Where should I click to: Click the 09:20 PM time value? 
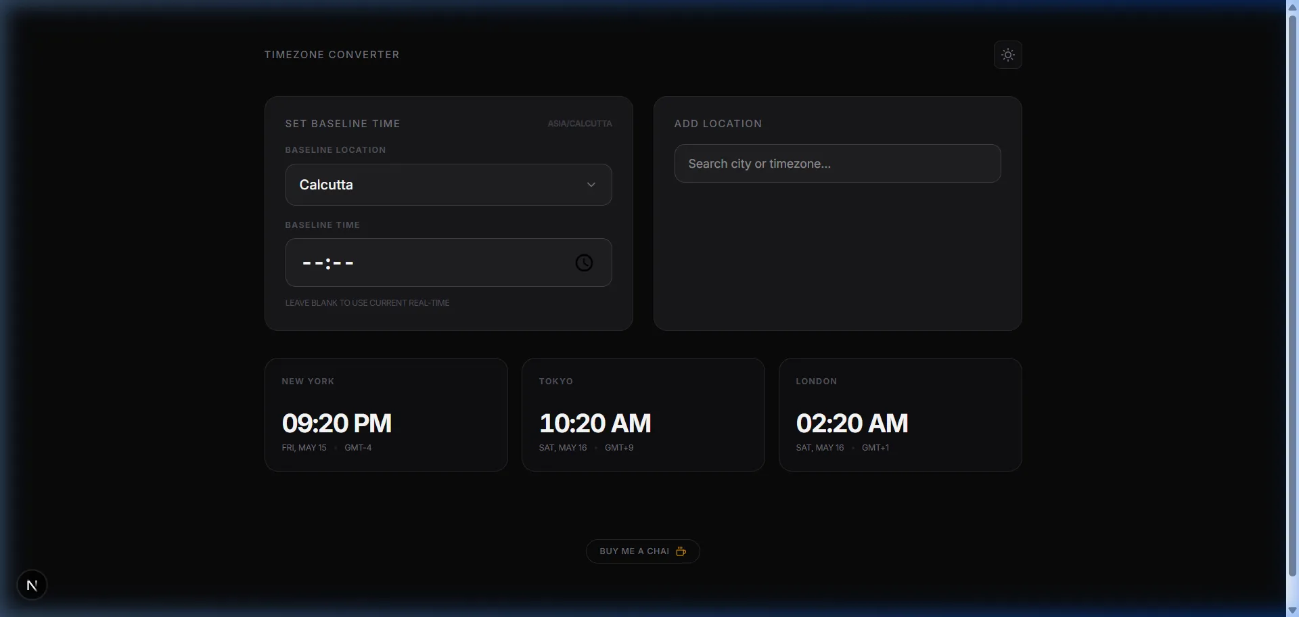coord(337,424)
